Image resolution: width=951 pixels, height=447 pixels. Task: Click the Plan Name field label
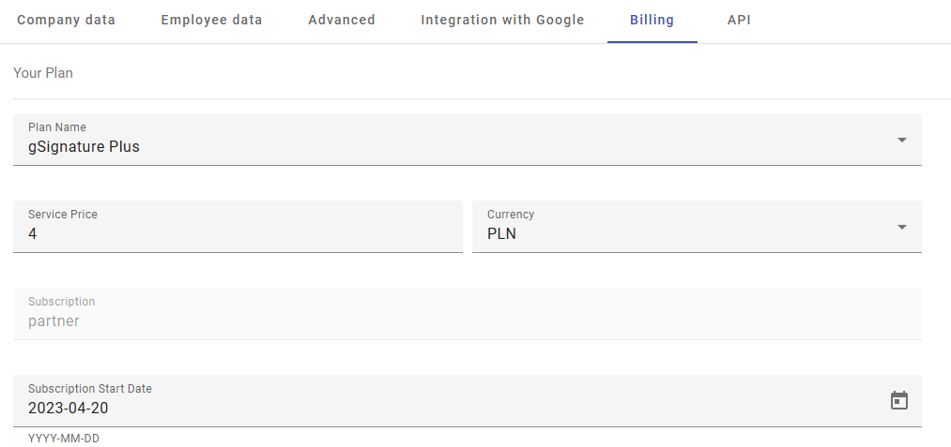point(57,127)
